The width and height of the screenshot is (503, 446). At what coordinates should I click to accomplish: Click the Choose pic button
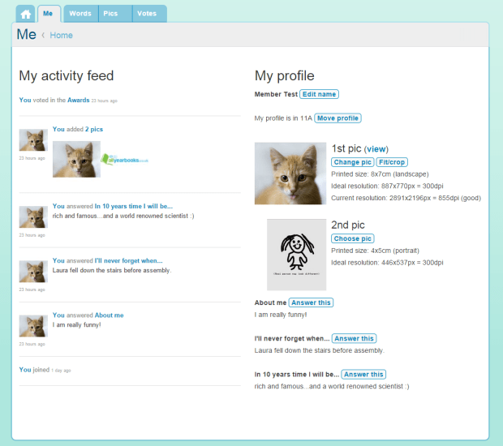(353, 238)
